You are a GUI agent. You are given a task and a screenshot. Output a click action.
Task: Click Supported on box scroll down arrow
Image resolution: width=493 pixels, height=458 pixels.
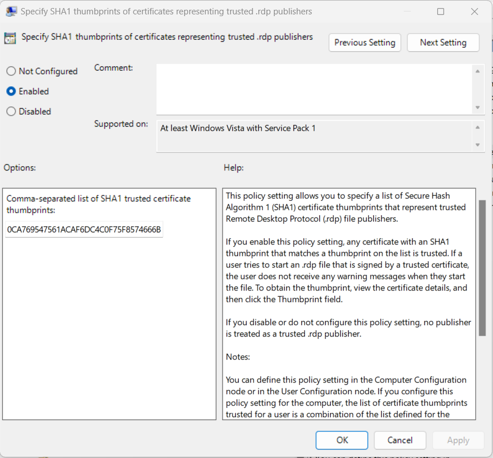477,145
